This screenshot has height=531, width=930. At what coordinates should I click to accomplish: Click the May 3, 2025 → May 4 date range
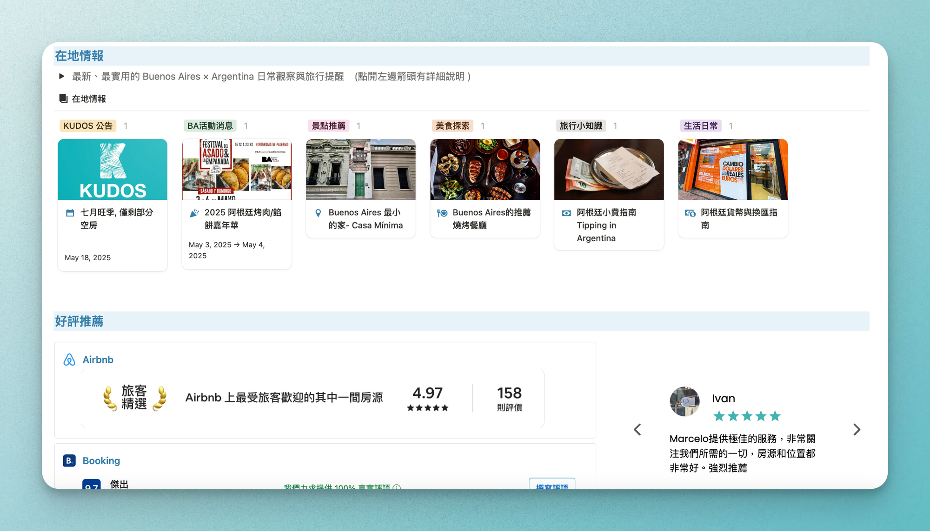[x=227, y=250]
